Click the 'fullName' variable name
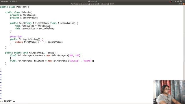Image resolution: width=185 pixels, height=104 pixels. click(x=39, y=61)
